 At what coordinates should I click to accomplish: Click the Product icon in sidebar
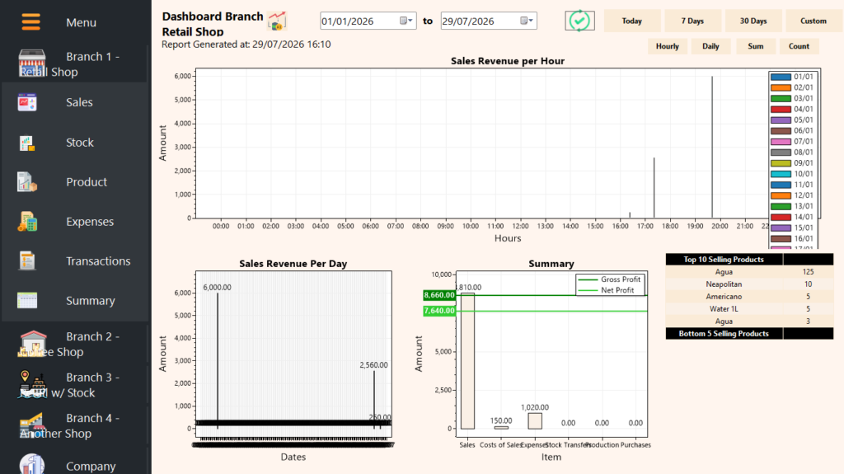[27, 182]
